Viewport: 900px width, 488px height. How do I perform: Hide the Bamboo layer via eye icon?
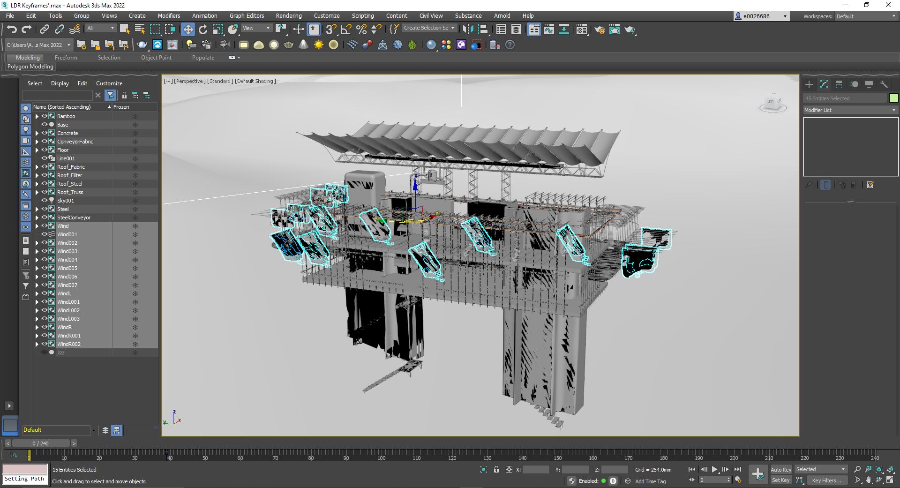45,116
